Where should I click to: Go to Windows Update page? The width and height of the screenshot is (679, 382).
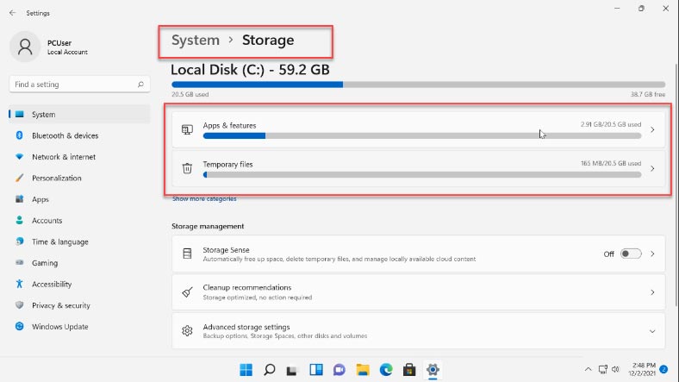click(x=79, y=327)
